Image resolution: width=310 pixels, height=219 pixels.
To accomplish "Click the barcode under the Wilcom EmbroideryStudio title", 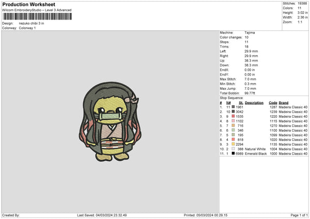I will coord(37,17).
